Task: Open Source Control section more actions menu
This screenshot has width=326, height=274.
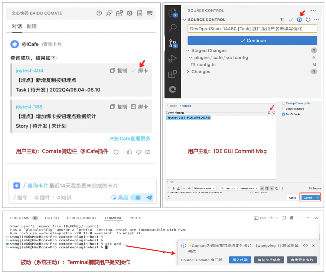Action: click(x=316, y=20)
